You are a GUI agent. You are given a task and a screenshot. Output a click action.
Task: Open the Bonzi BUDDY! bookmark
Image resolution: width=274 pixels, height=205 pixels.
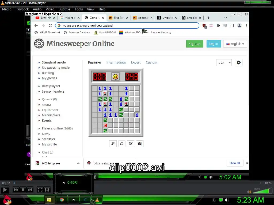click(x=105, y=32)
